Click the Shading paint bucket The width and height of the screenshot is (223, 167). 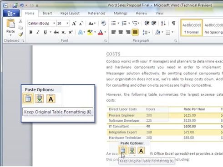pos(158,32)
